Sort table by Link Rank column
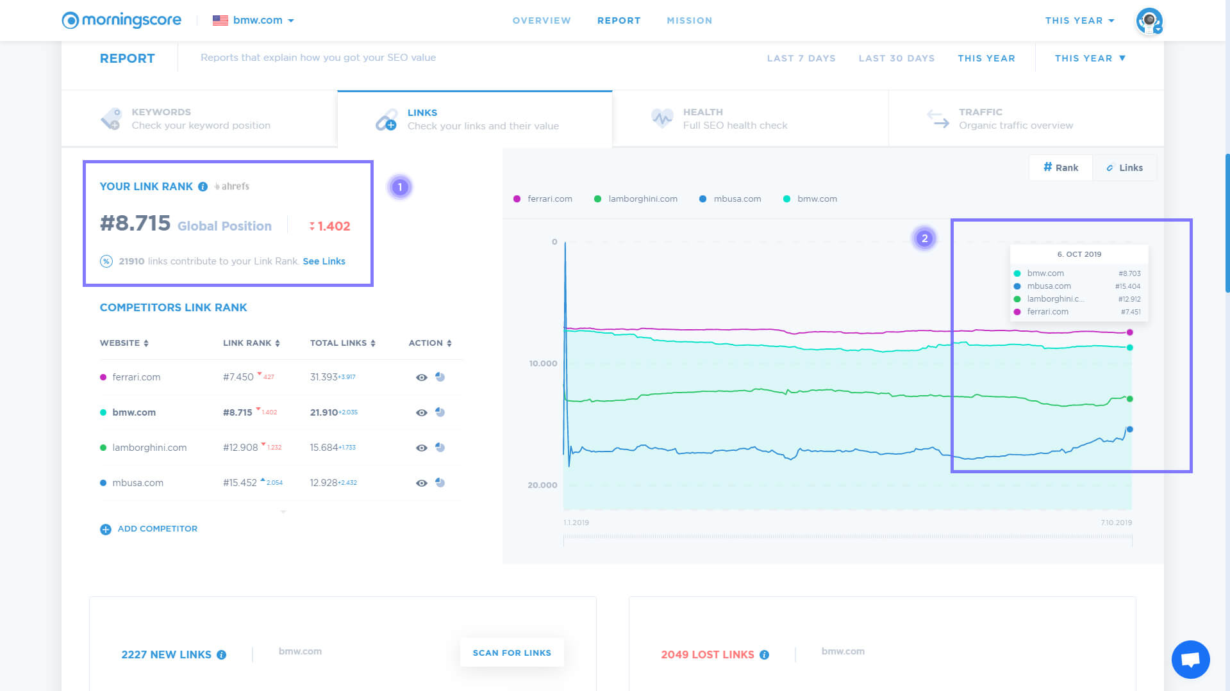1230x691 pixels. tap(251, 343)
